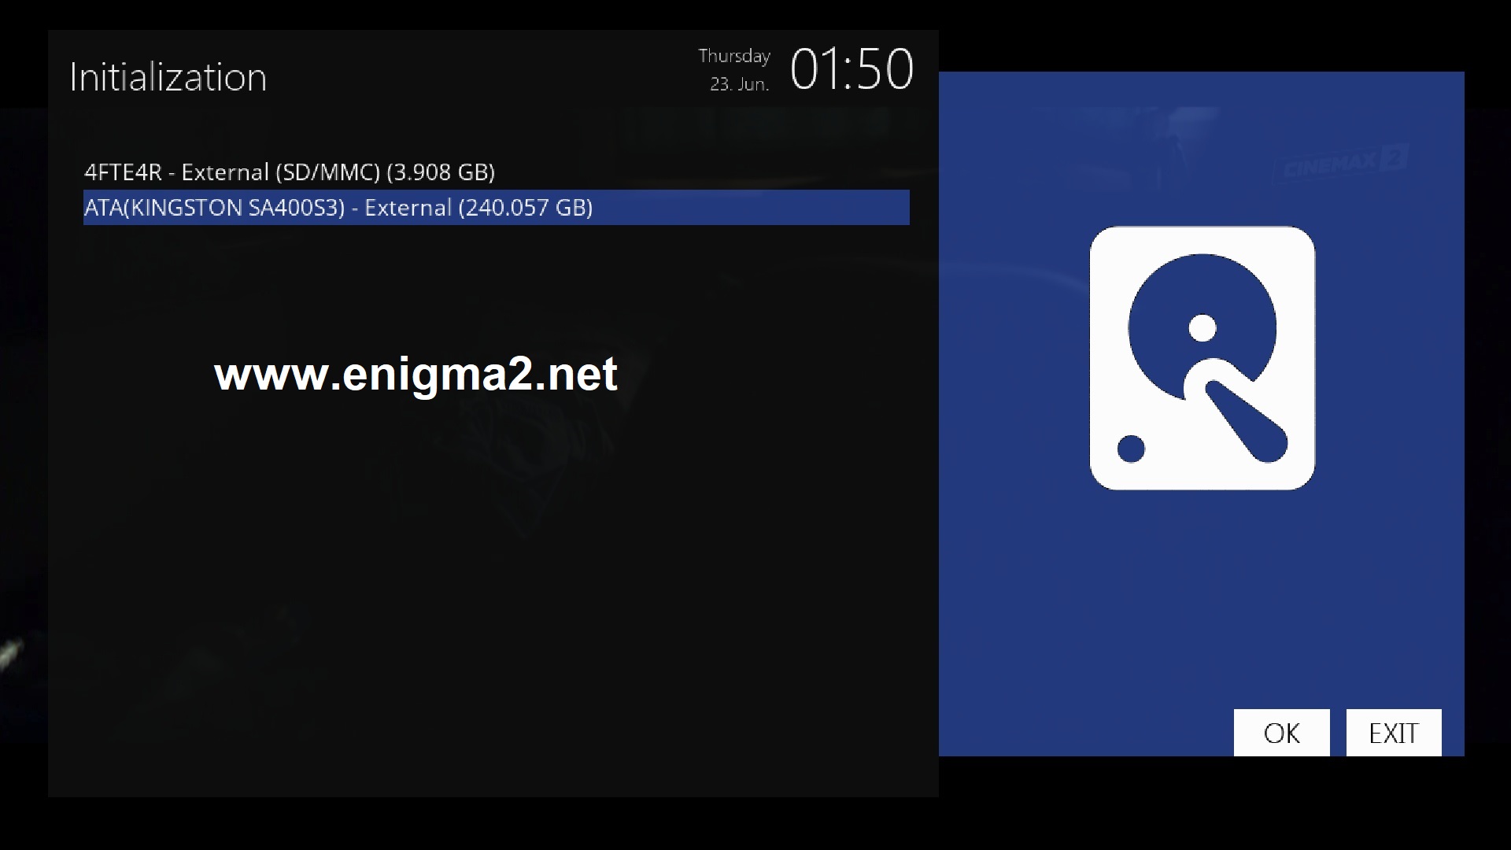
Task: Click the read arm of the disk icon
Action: [1247, 422]
